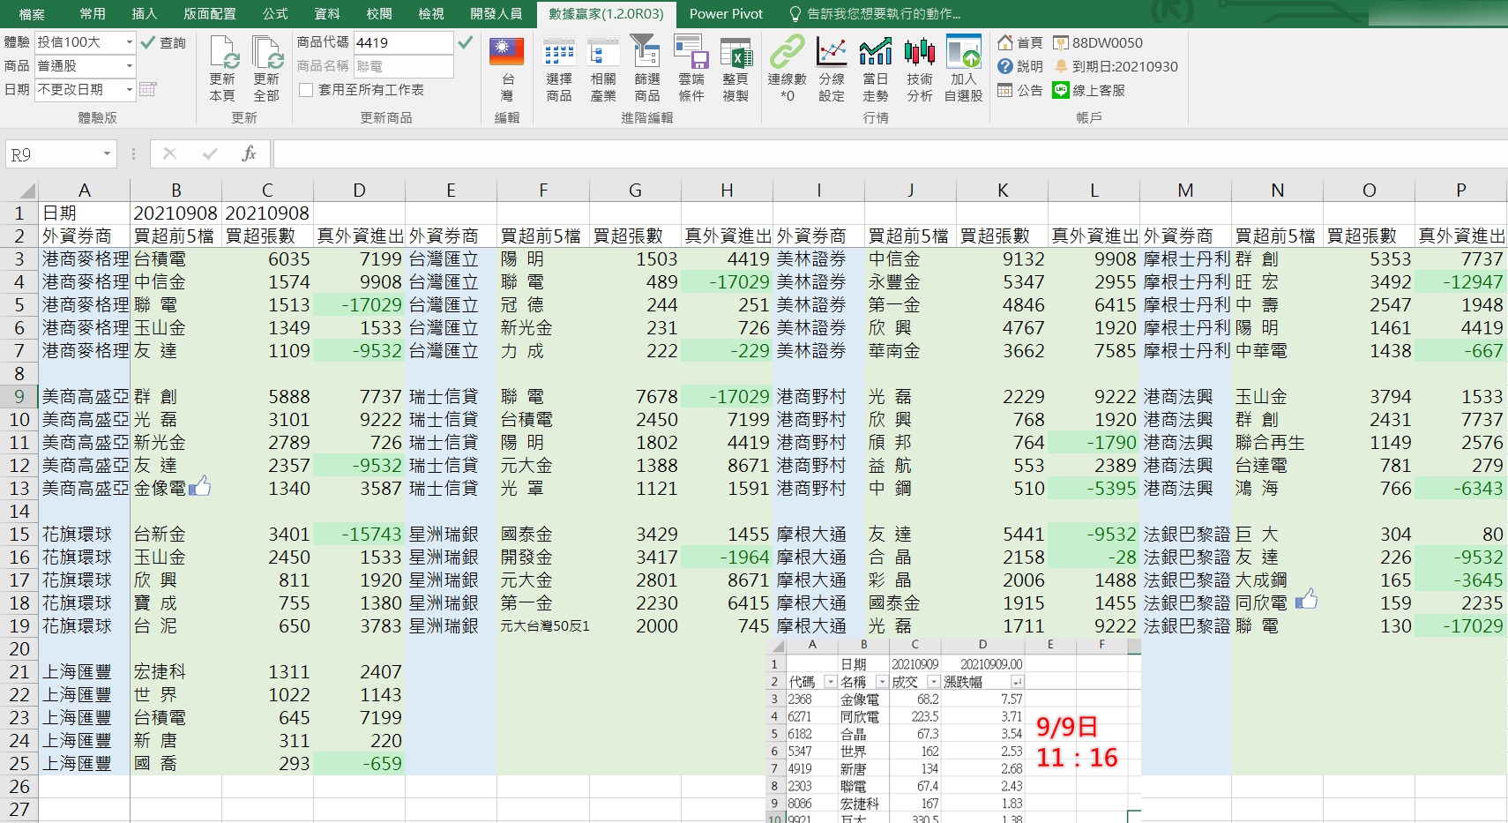
Task: Click the calendar icon next to 日期
Action: [148, 89]
